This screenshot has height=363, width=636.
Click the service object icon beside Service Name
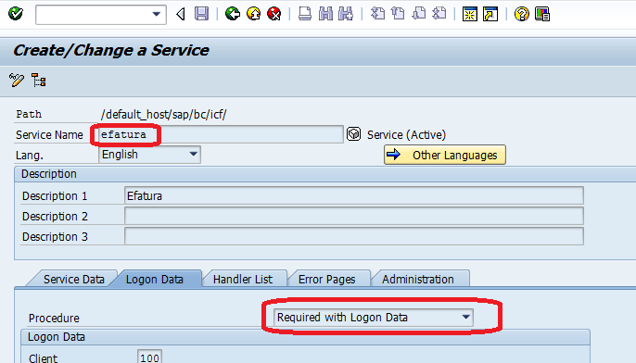[354, 134]
